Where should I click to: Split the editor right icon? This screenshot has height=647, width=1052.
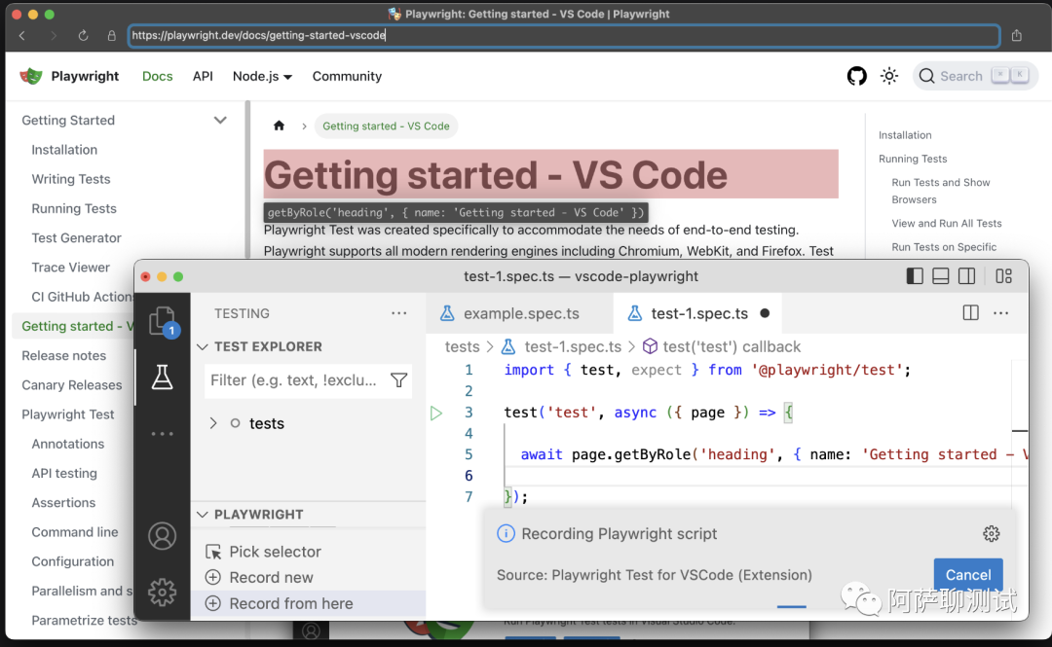tap(970, 313)
